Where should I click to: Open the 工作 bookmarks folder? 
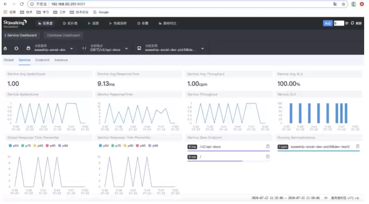(59, 12)
